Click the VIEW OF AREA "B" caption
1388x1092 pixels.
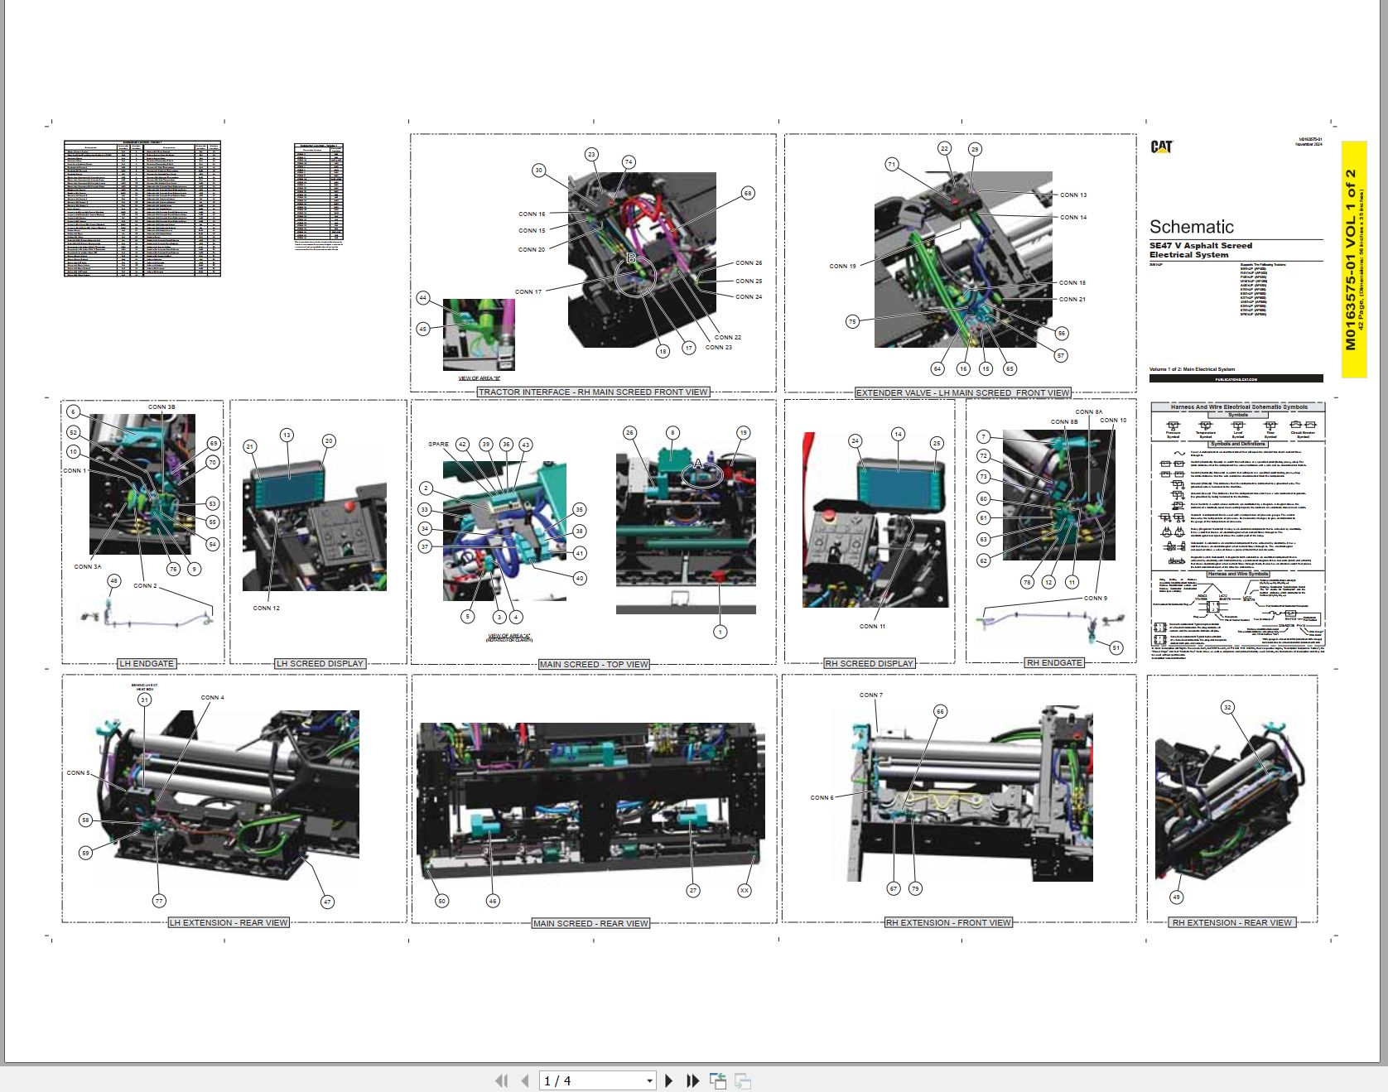point(480,378)
